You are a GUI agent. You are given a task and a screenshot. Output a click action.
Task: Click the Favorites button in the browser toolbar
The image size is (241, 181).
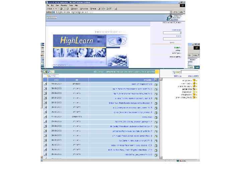[x=84, y=9]
